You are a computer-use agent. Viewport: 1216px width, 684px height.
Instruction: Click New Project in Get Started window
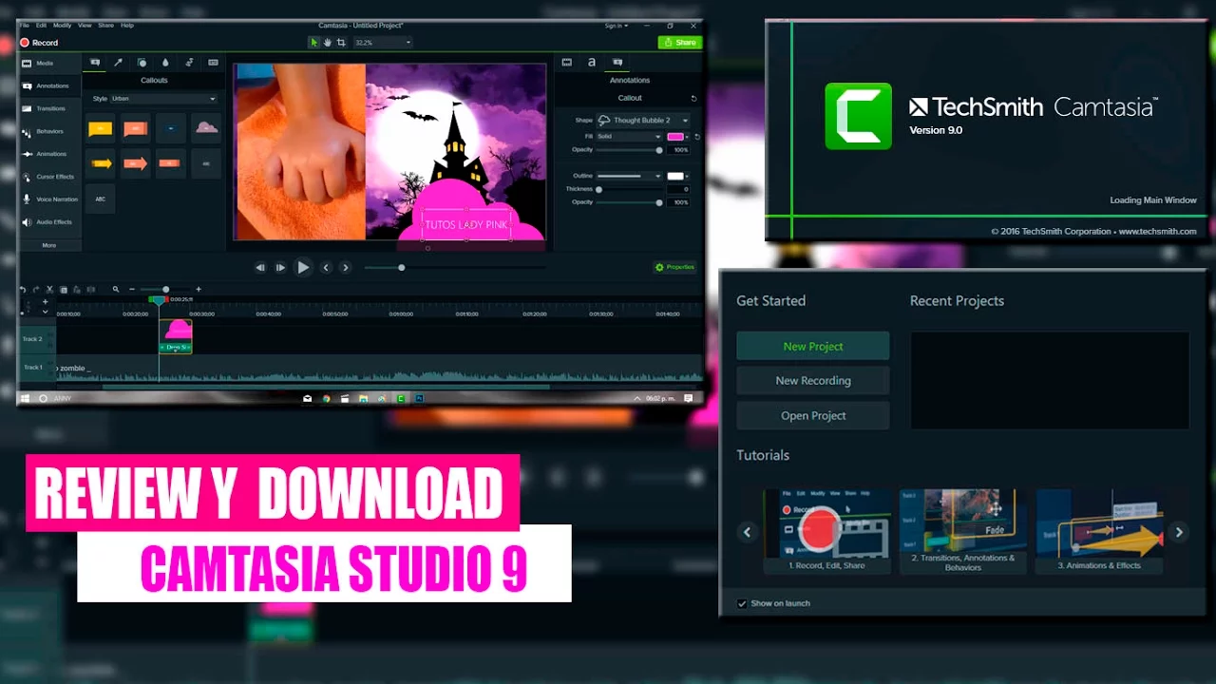(813, 346)
